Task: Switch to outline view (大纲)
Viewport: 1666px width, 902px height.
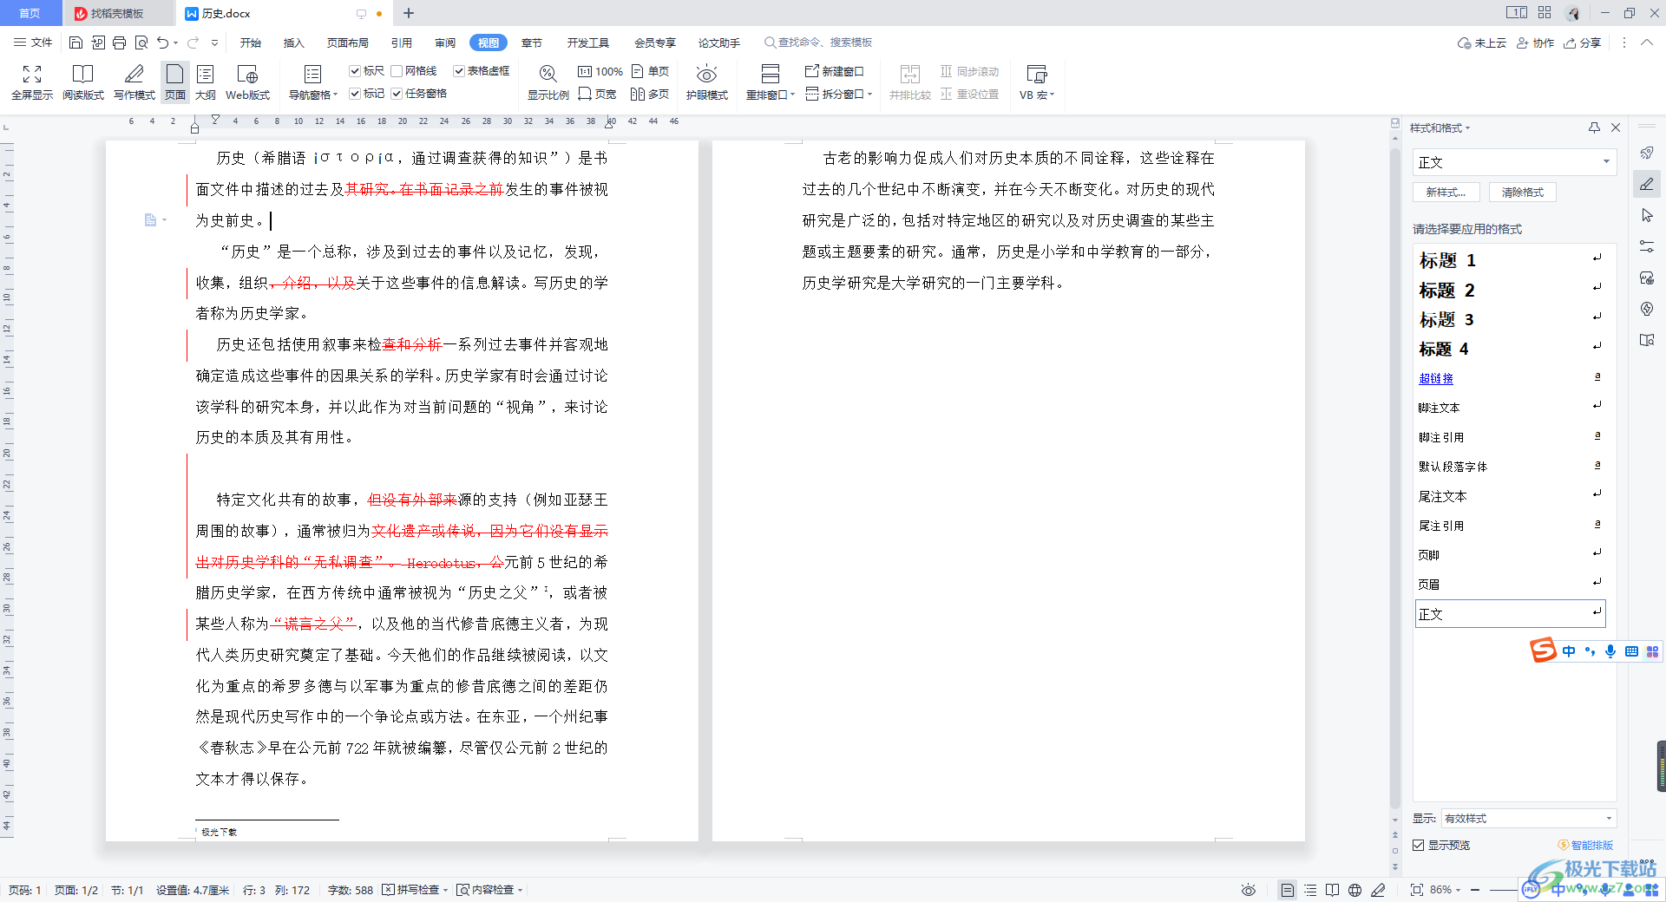Action: (206, 82)
